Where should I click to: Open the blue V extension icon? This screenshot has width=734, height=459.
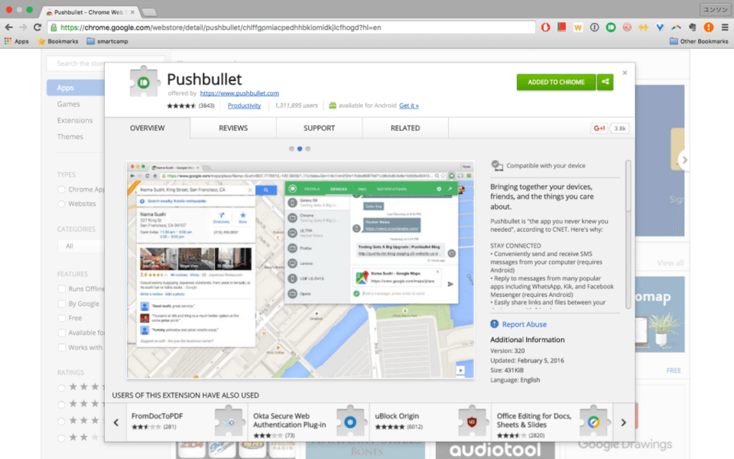point(660,28)
